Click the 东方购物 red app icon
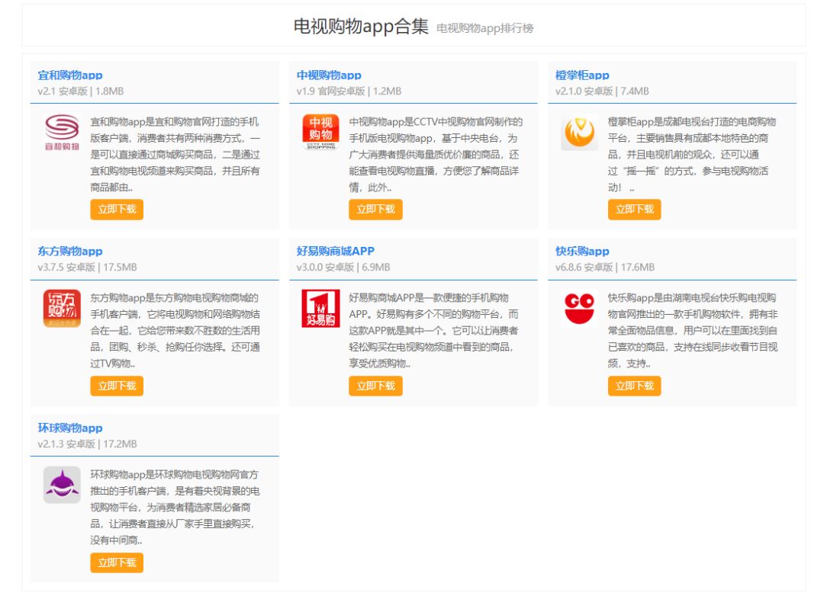824x596 pixels. [x=62, y=308]
